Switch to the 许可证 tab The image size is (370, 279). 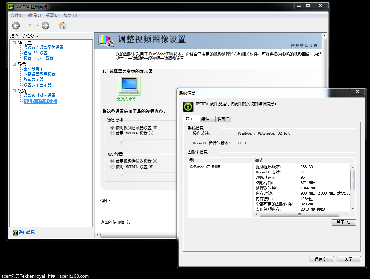[223, 119]
